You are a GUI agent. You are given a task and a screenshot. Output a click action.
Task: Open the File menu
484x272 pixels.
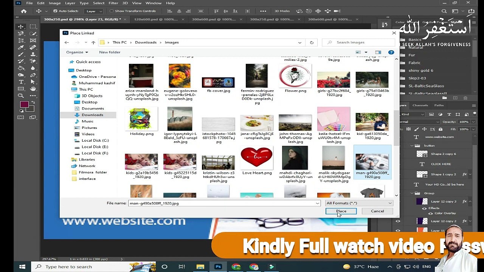(29, 3)
